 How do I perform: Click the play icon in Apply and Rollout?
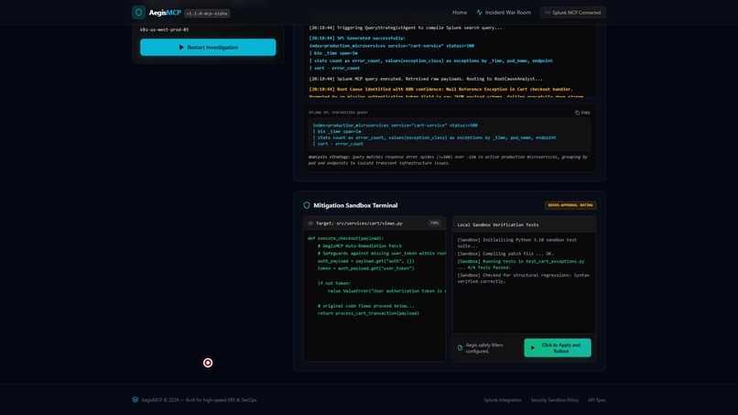point(533,347)
